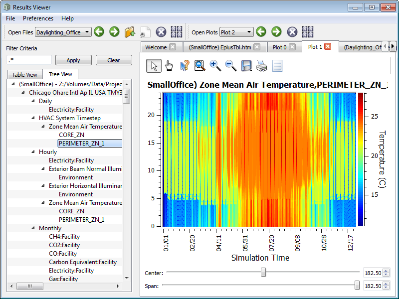Switch to the Plot 0 tab
Image resolution: width=399 pixels, height=299 pixels.
click(x=280, y=47)
